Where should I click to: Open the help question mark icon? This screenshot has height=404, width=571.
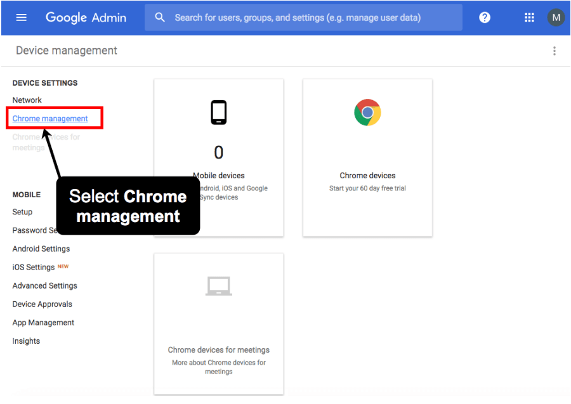484,18
